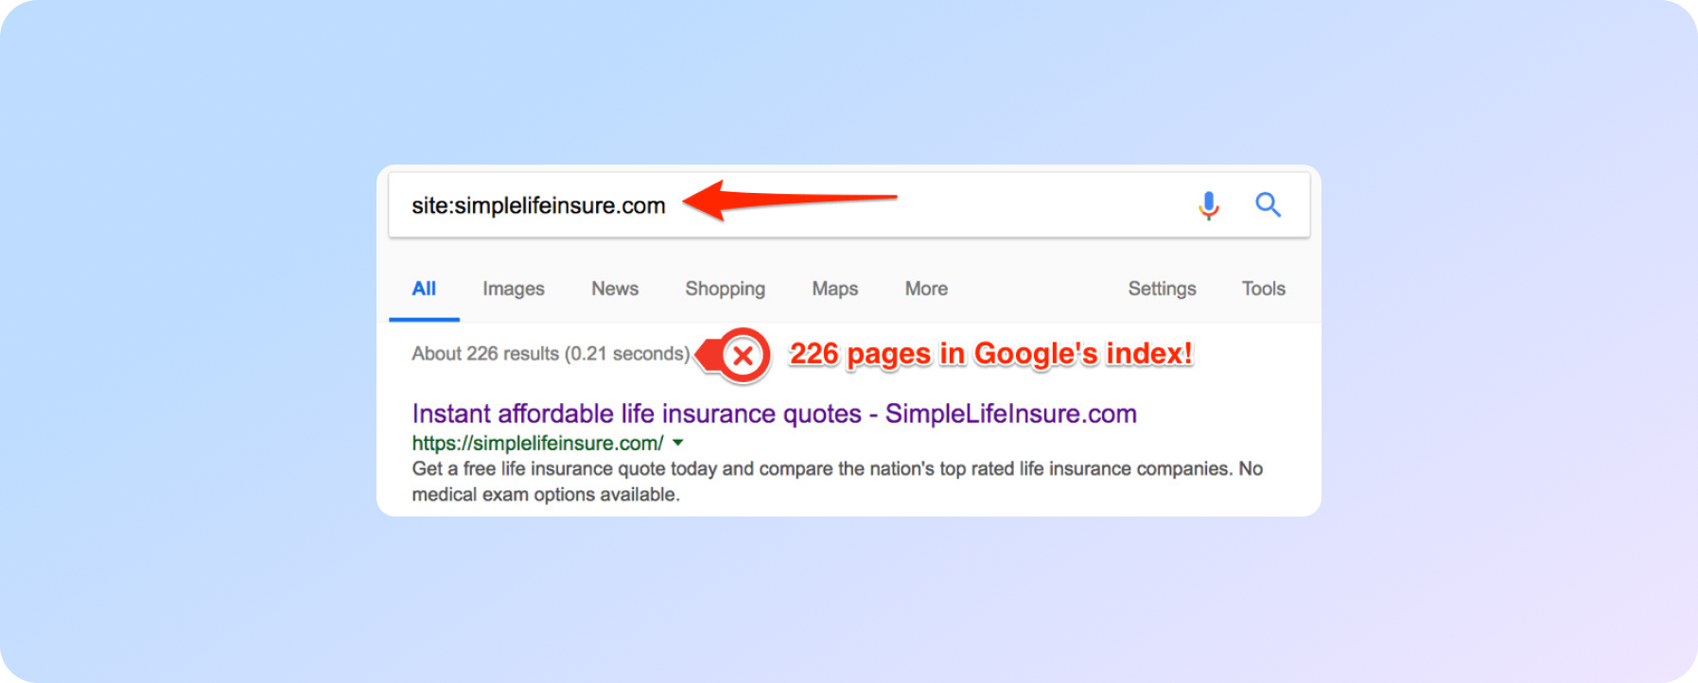Switch to the Images tab
This screenshot has height=683, width=1698.
pos(513,289)
